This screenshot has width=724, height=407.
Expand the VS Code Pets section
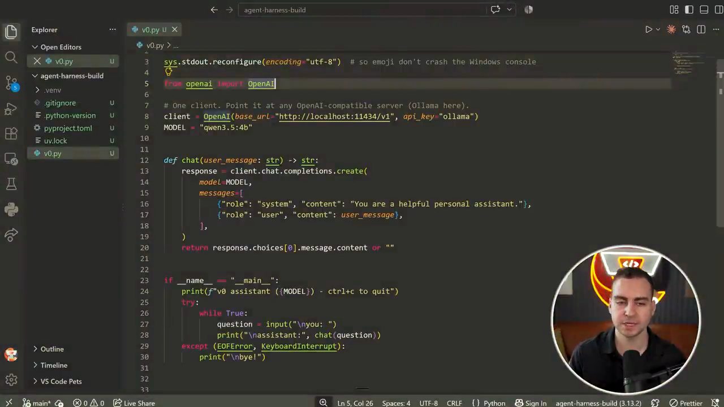tap(61, 381)
